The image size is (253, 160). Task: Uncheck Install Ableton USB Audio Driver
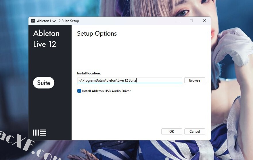(x=79, y=91)
